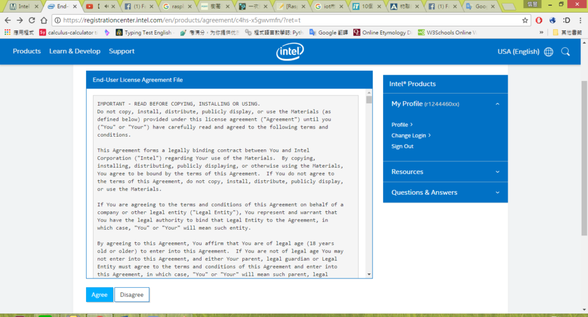
Task: Collapse the My Profile section
Action: coord(497,104)
